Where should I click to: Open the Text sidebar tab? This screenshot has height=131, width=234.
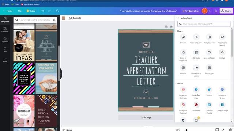[5, 49]
